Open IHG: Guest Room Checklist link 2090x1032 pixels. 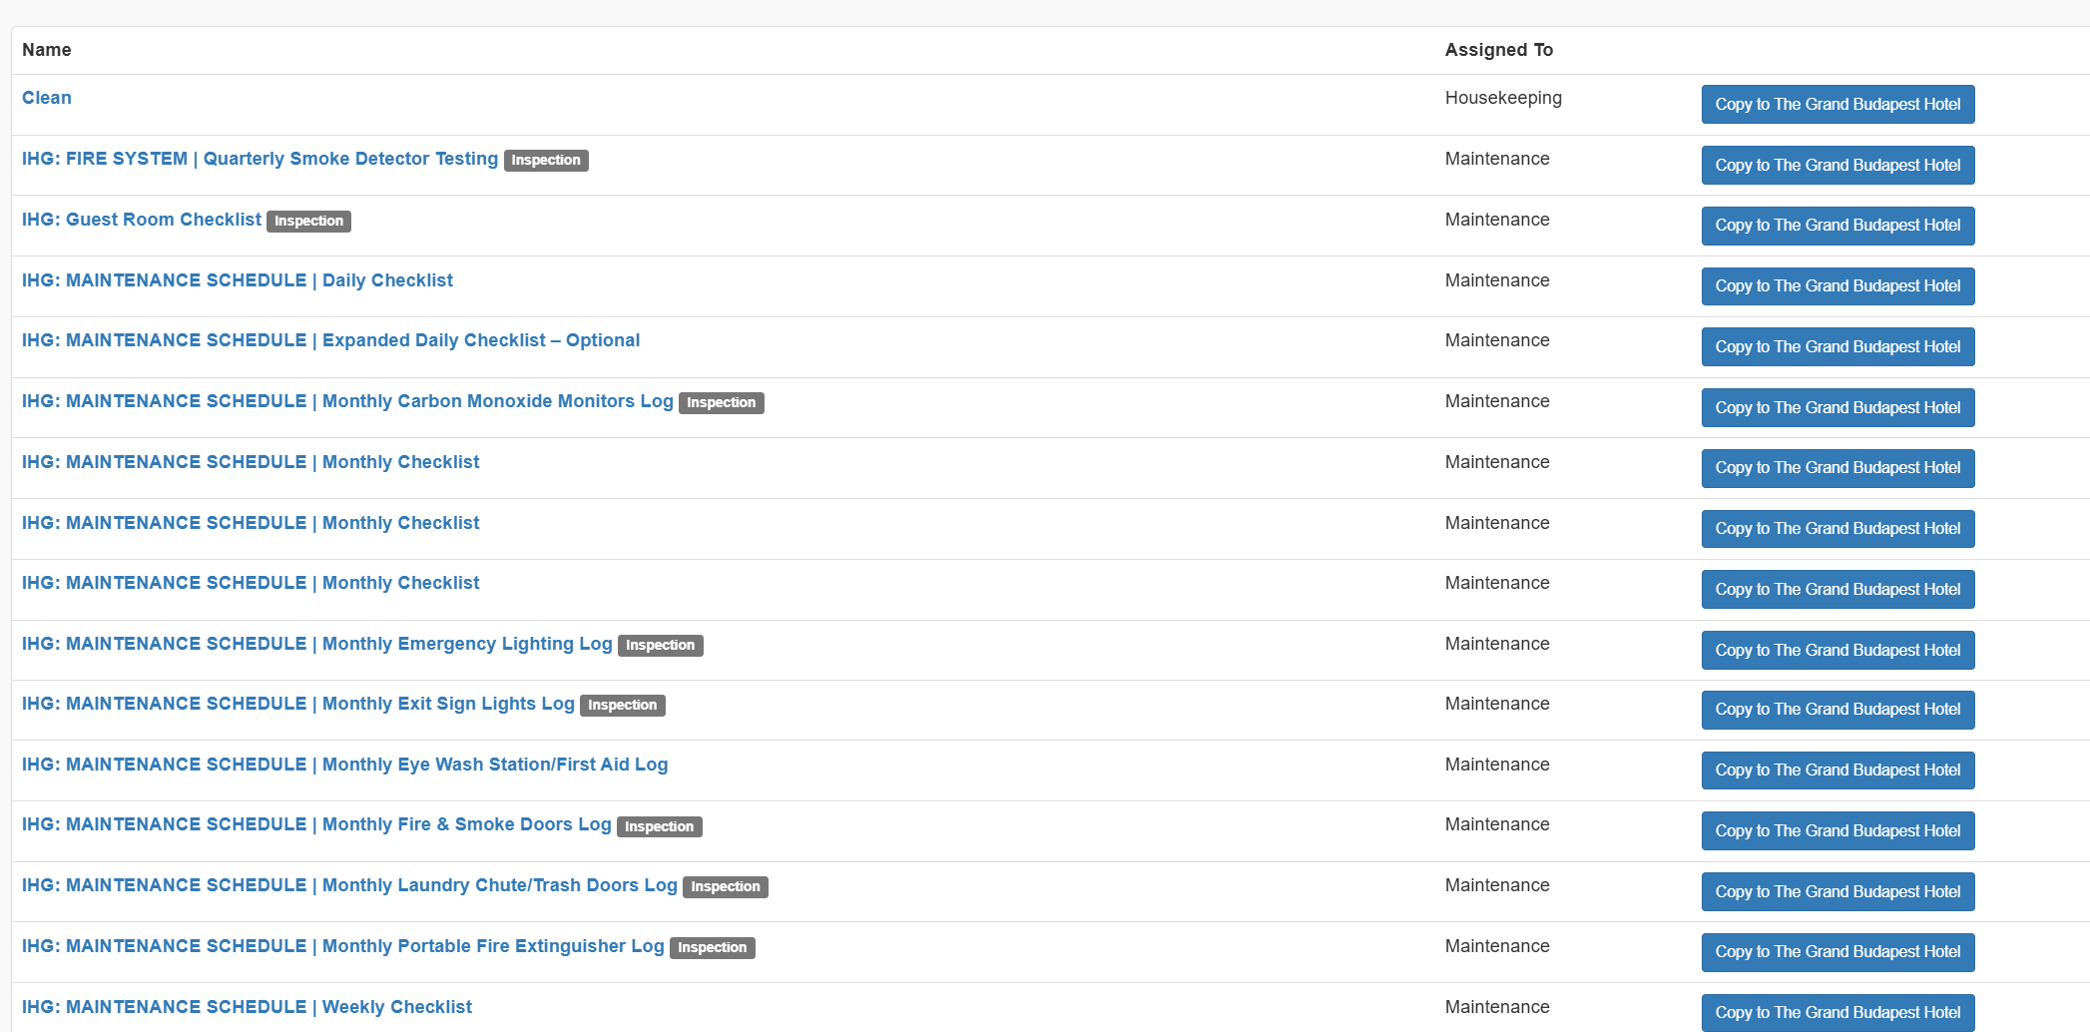[142, 220]
